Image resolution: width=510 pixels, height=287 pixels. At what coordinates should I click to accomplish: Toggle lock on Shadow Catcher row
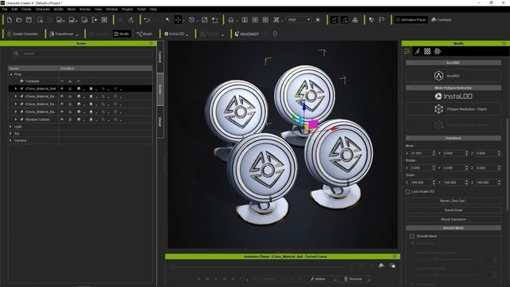(70, 120)
